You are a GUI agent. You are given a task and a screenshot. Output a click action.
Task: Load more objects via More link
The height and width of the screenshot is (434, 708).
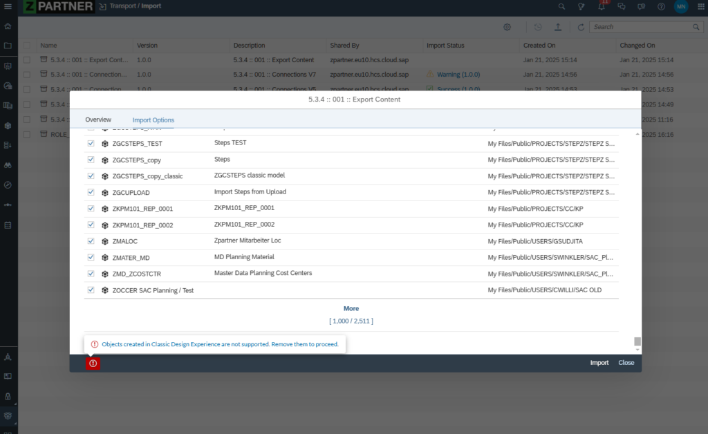(x=351, y=308)
